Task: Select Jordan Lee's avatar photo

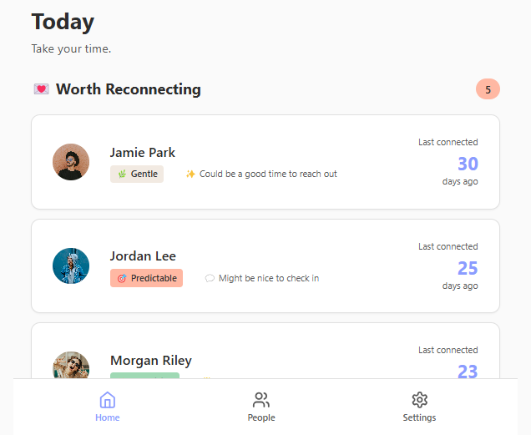Action: pos(71,266)
